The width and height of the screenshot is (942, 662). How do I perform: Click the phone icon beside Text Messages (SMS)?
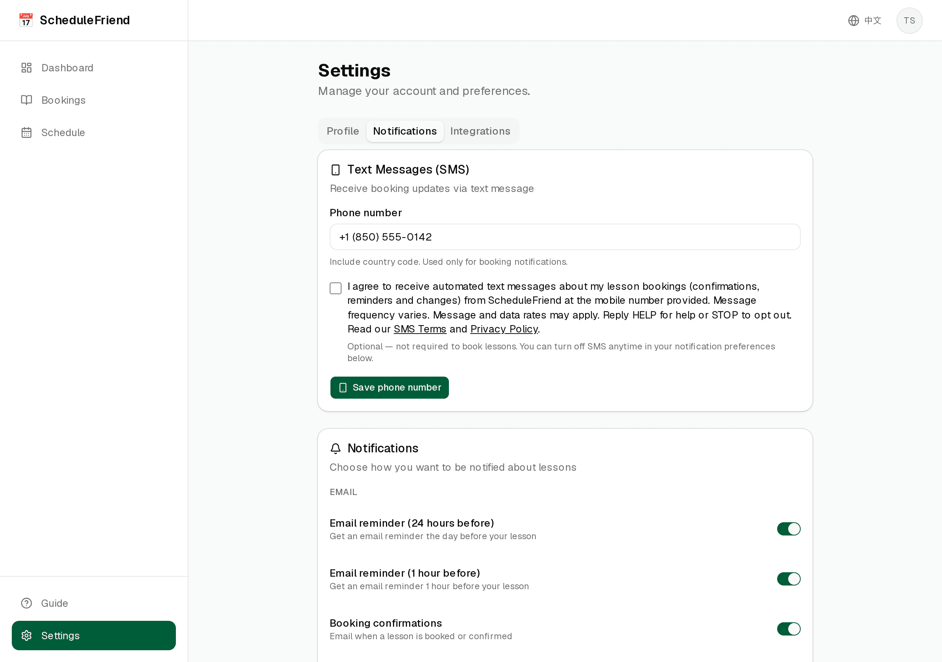coord(335,170)
